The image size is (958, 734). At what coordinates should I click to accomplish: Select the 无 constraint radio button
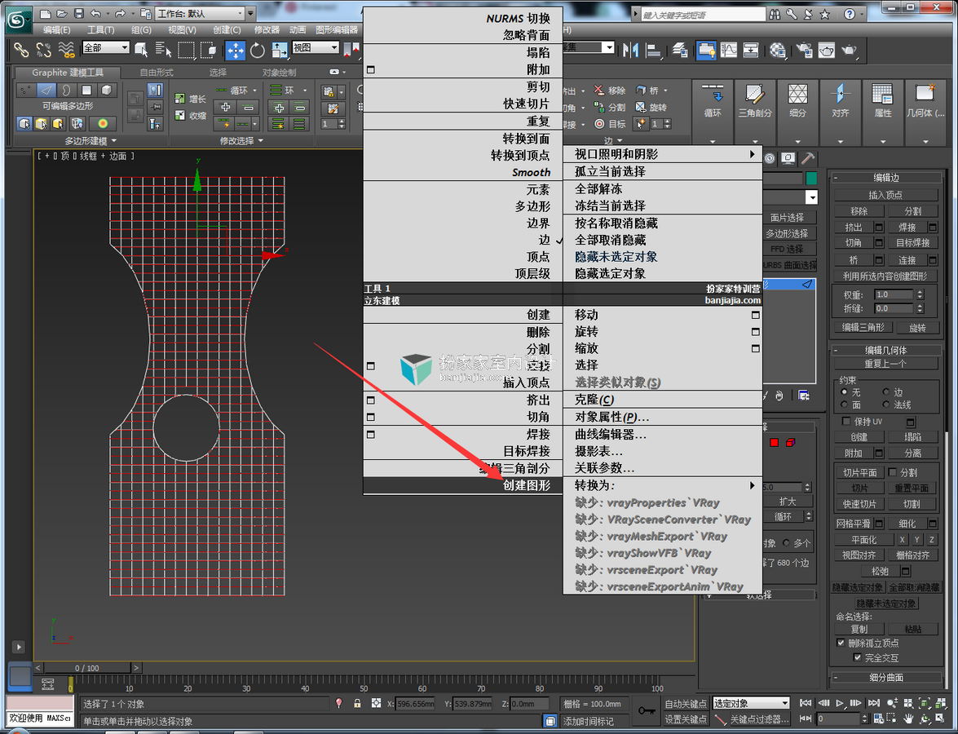(845, 391)
